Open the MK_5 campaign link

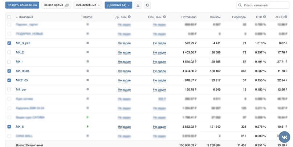pyautogui.click(x=20, y=127)
